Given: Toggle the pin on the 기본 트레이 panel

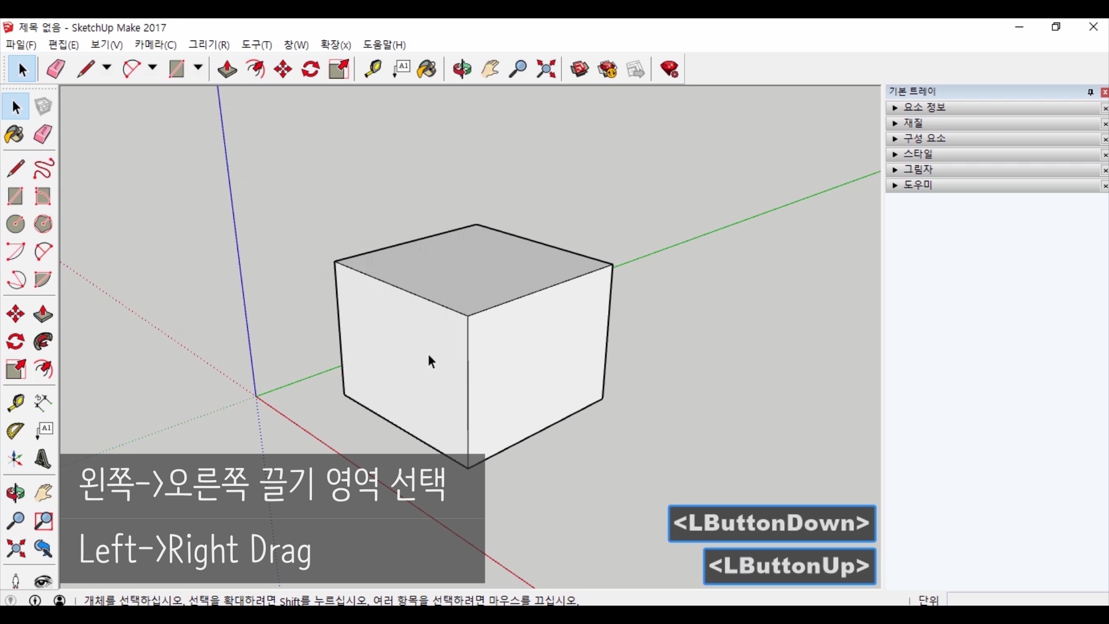Looking at the screenshot, I should [1091, 92].
